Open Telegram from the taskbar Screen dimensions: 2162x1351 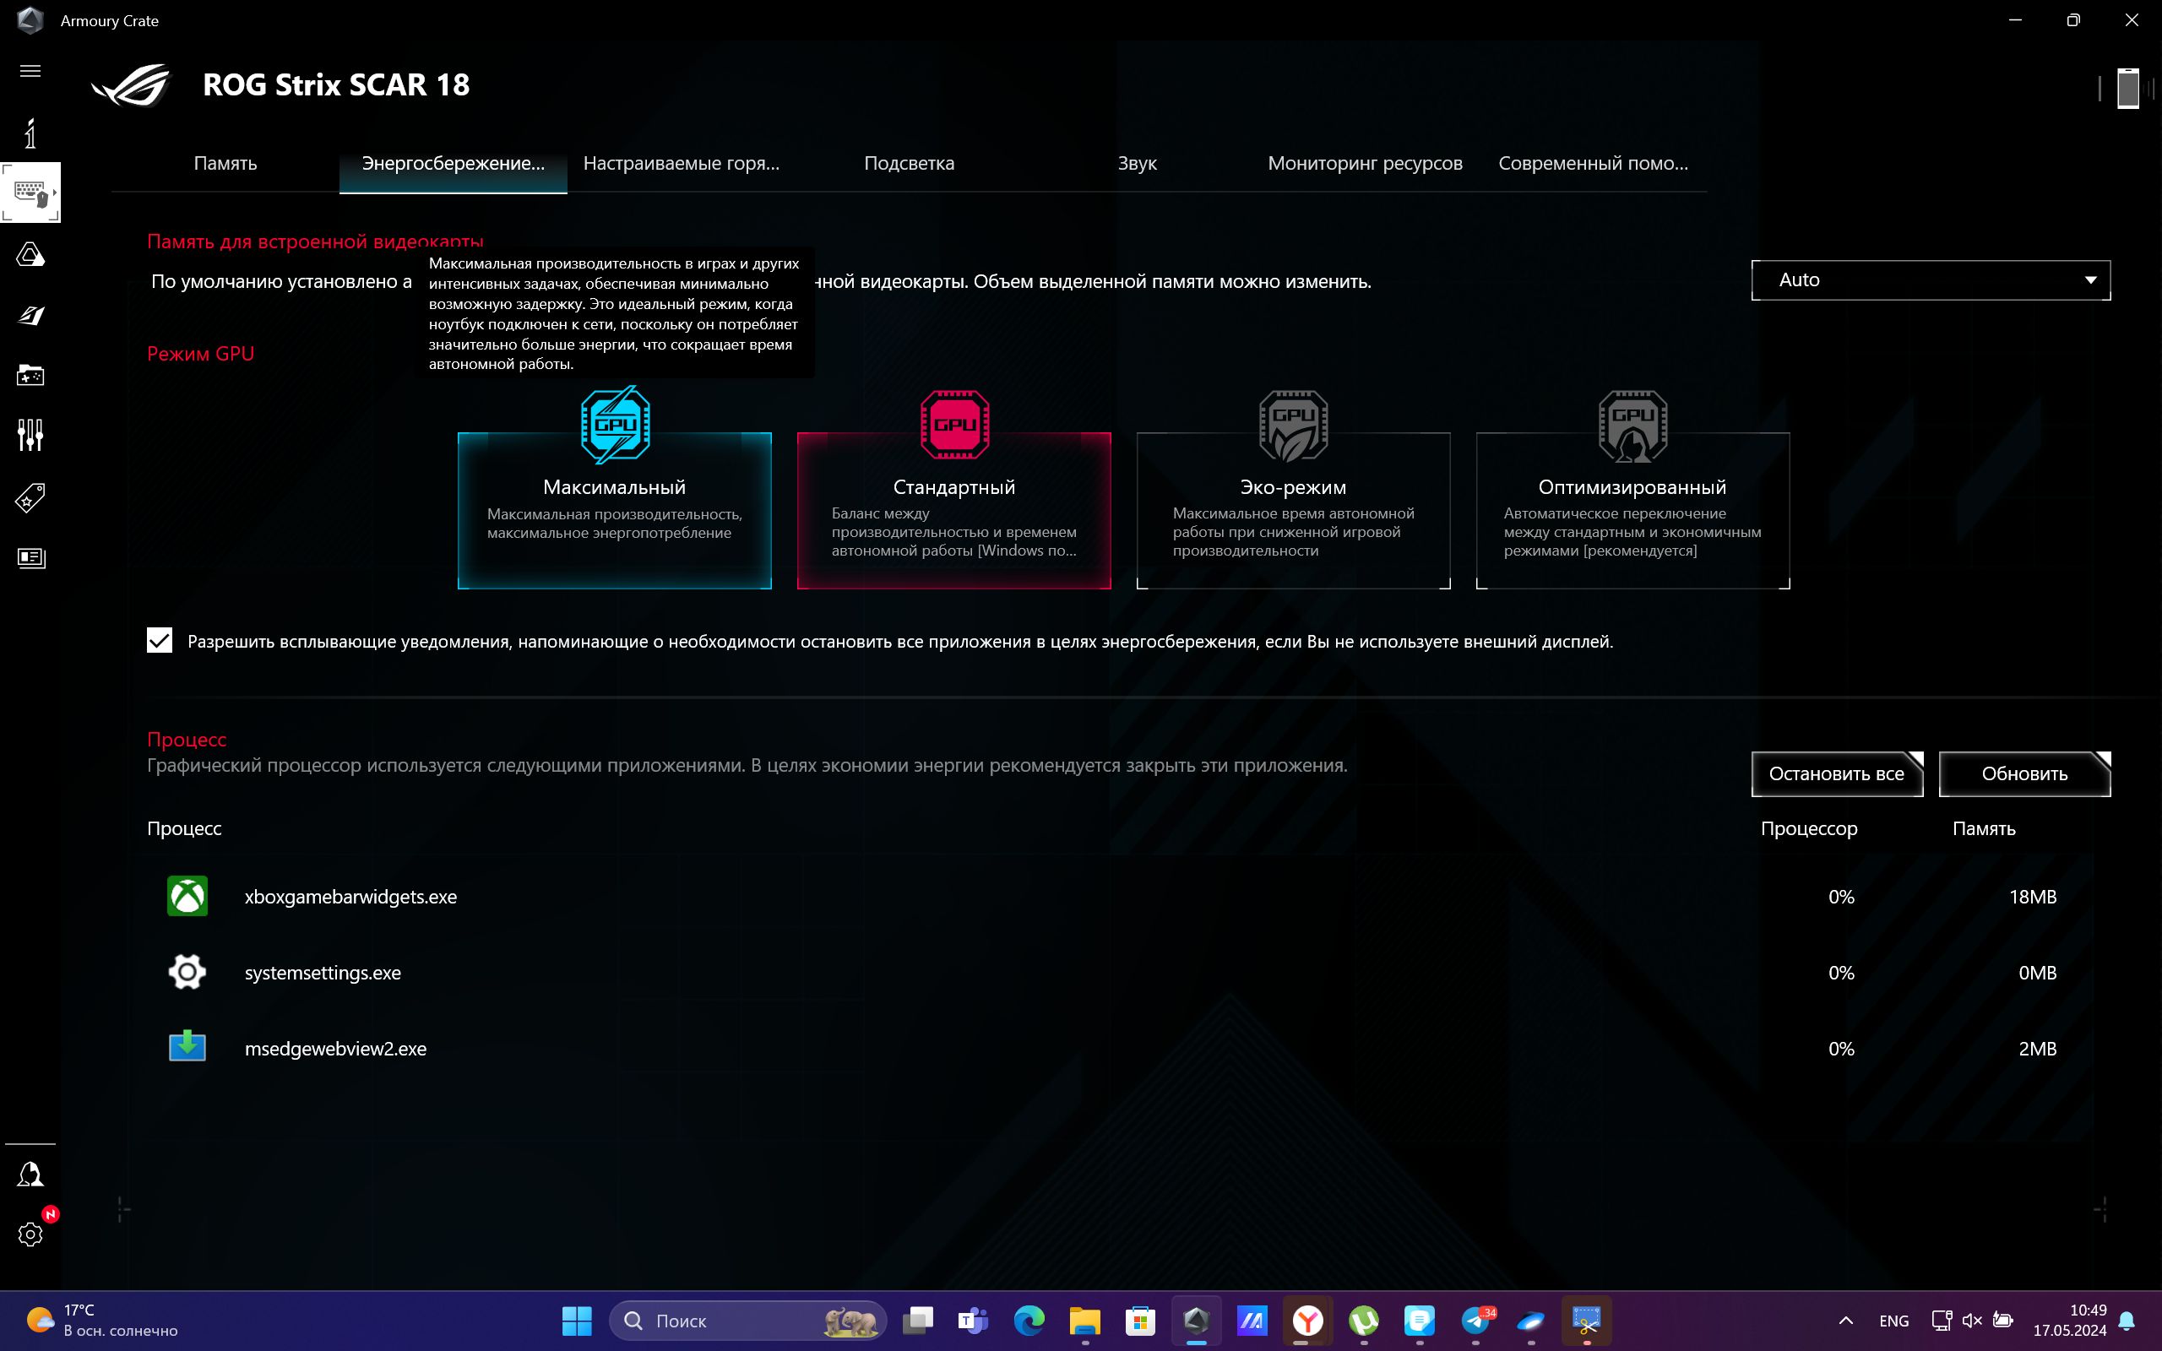pyautogui.click(x=1476, y=1320)
